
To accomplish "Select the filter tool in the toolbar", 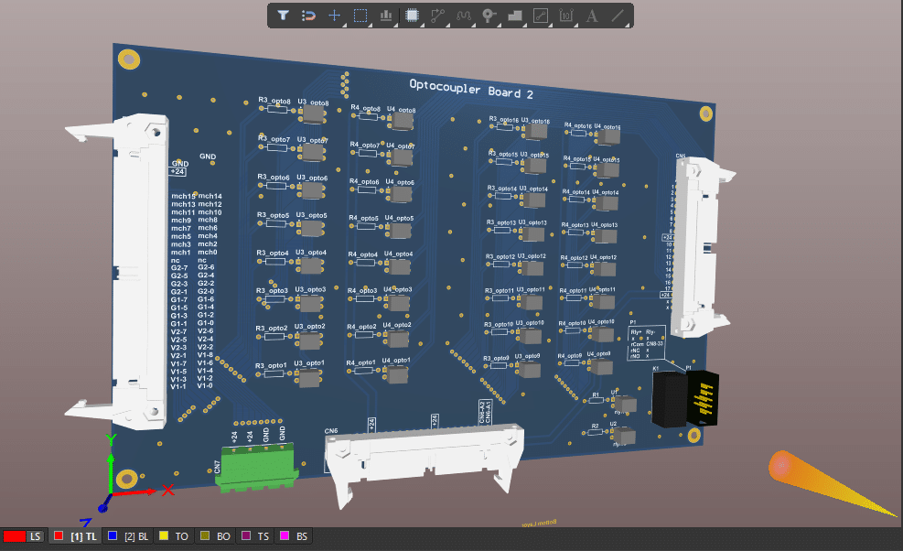I will pos(284,16).
